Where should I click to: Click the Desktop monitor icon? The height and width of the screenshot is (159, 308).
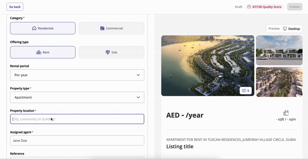(285, 28)
